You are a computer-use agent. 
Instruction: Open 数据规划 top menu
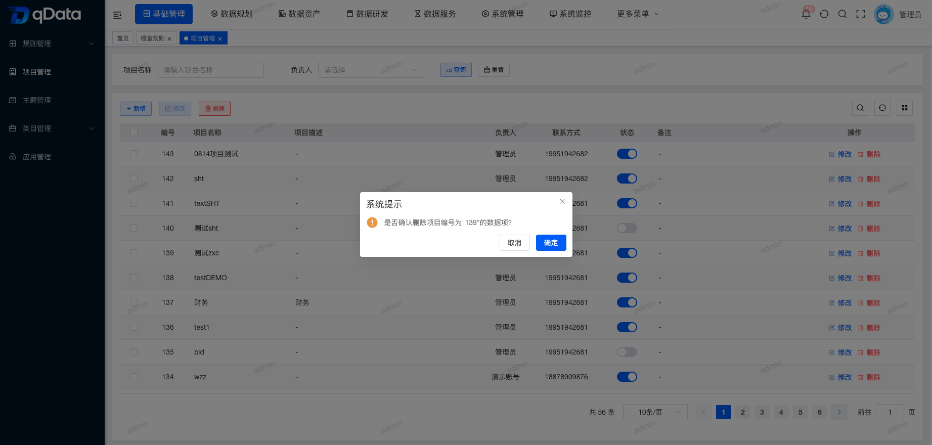232,14
